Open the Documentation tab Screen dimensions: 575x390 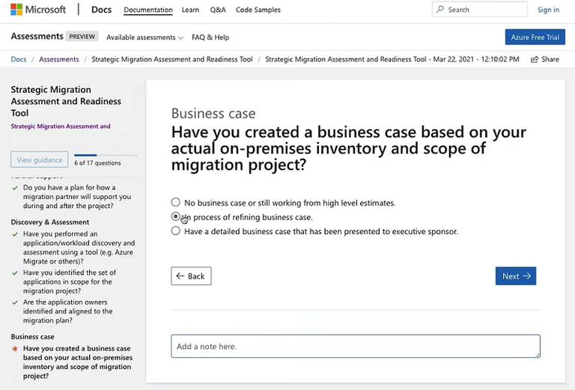pos(147,10)
